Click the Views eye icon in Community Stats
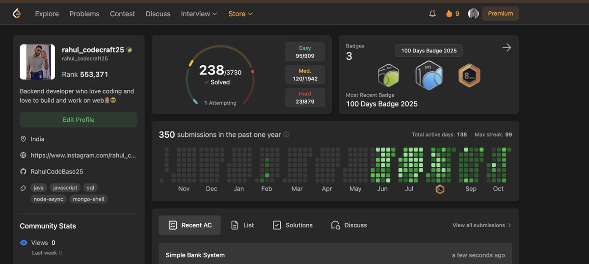The image size is (589, 264). point(24,242)
